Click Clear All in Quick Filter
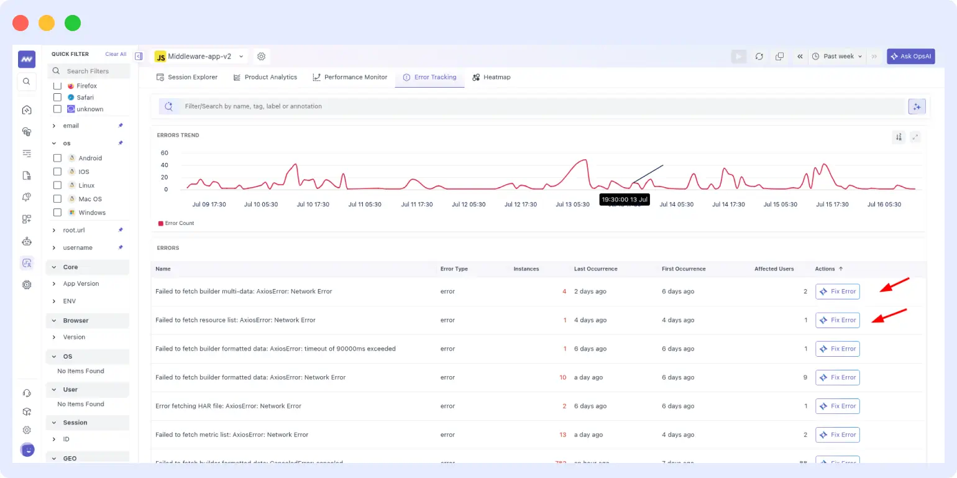 (116, 54)
